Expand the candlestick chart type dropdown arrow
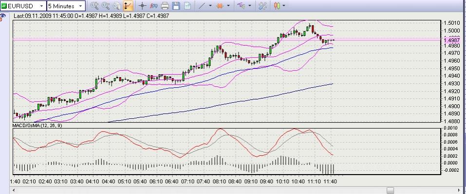This screenshot has height=194, width=466. pos(284,6)
